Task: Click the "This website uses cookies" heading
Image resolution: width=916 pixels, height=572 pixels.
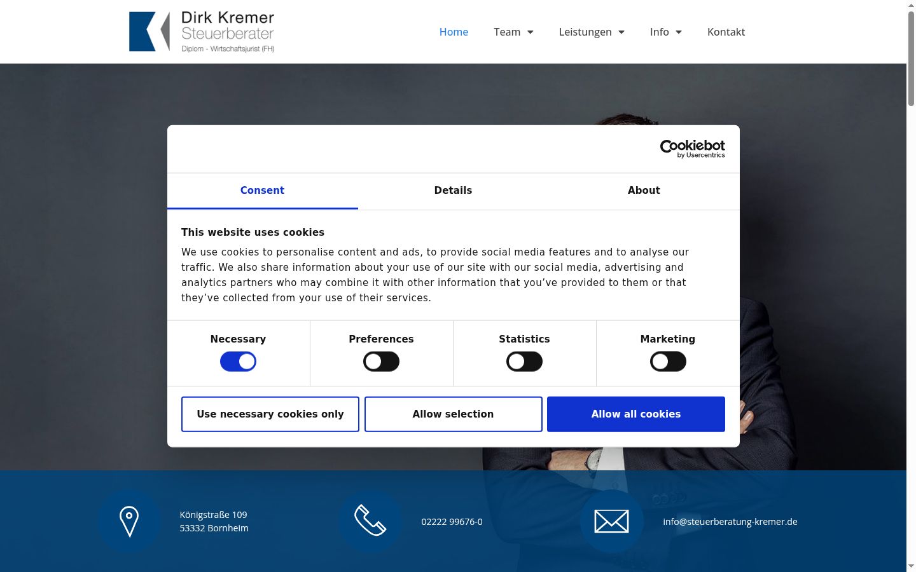Action: tap(253, 233)
